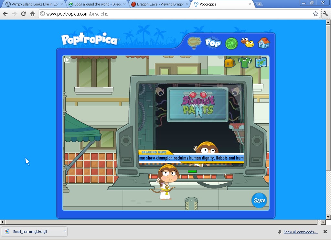Click the Scaredy Pants screen on the TV

click(198, 104)
